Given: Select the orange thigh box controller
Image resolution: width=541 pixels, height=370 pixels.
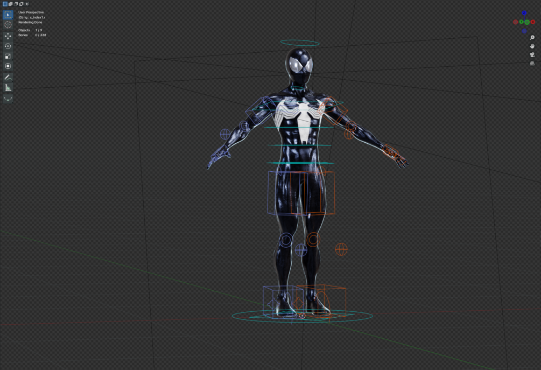Looking at the screenshot, I should pos(313,192).
